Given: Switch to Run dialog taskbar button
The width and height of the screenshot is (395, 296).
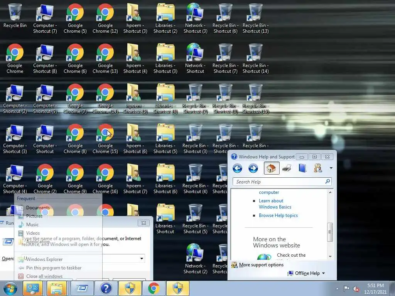Looking at the screenshot, I should coord(82,288).
